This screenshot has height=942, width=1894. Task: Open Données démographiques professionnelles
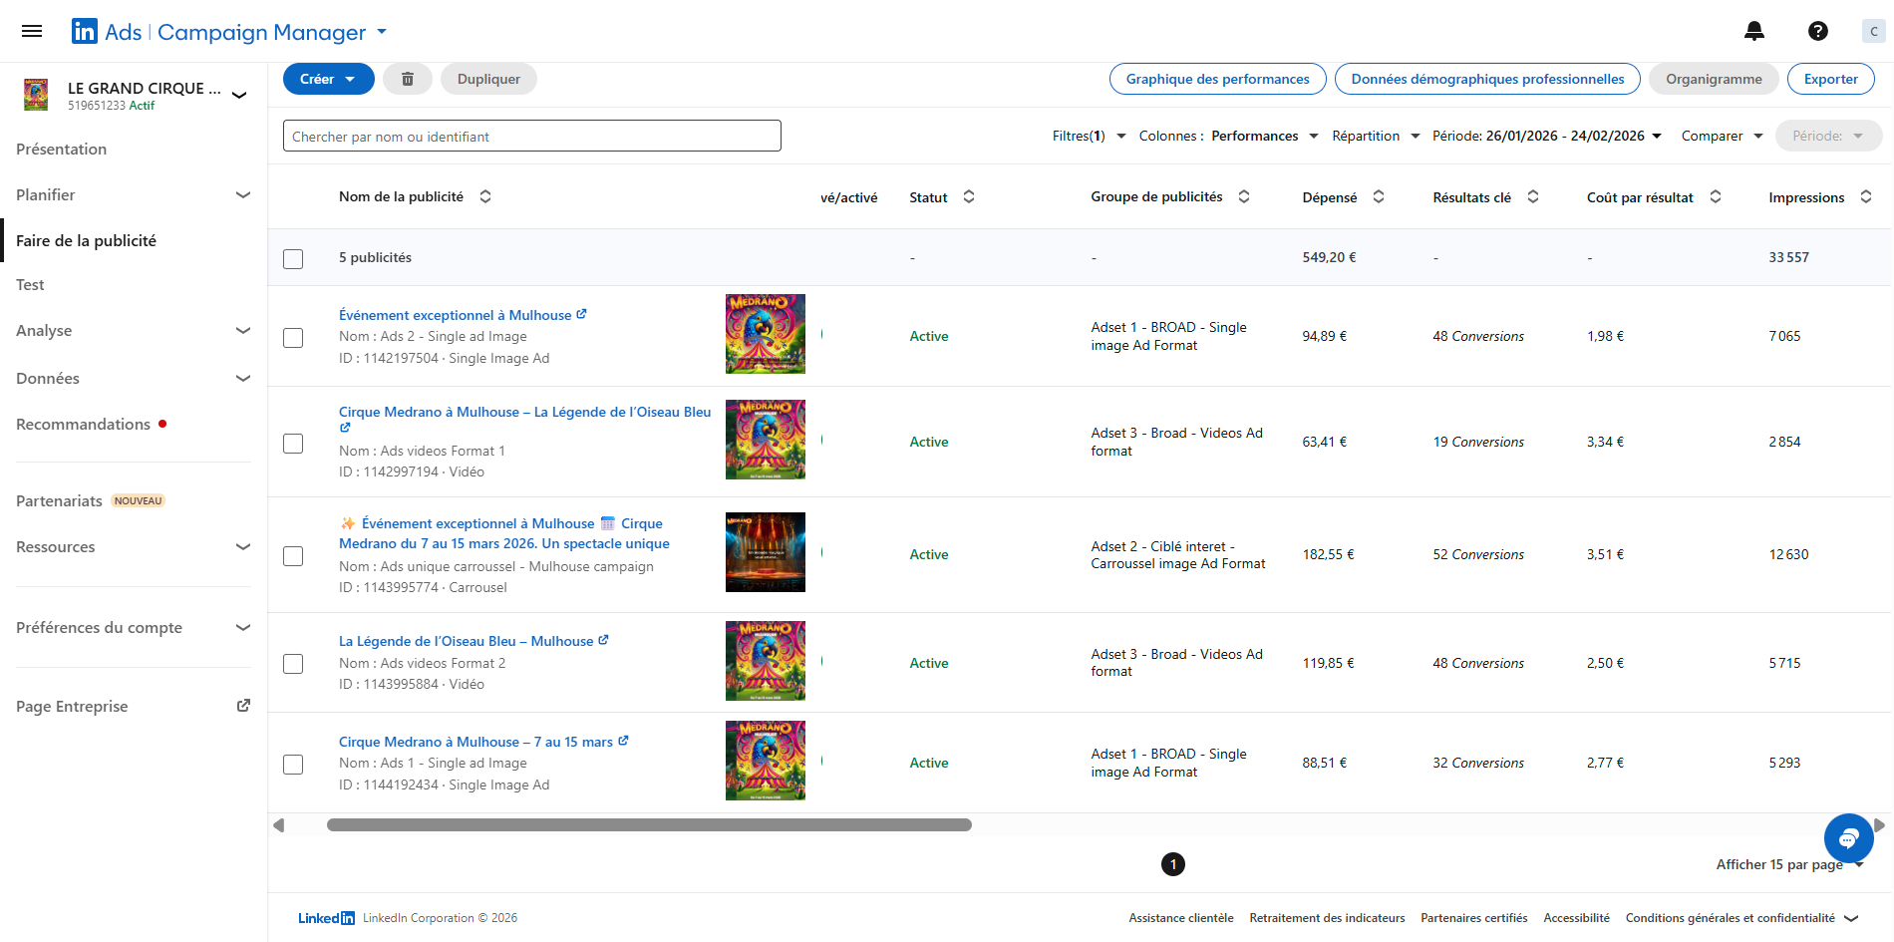click(x=1487, y=79)
